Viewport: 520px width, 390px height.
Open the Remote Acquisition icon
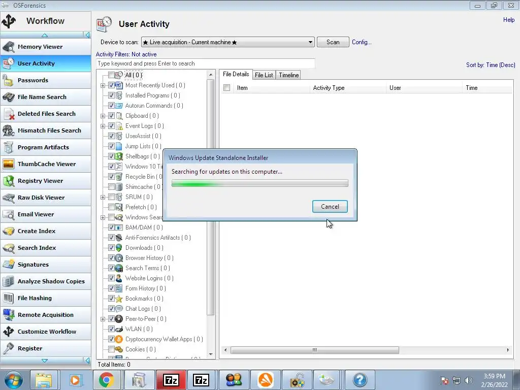click(8, 315)
